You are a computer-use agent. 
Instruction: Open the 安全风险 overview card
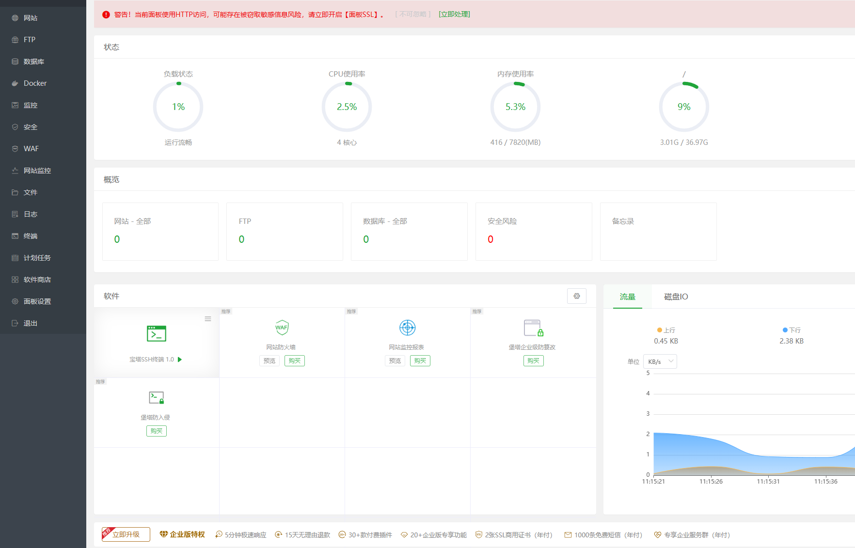pyautogui.click(x=534, y=232)
